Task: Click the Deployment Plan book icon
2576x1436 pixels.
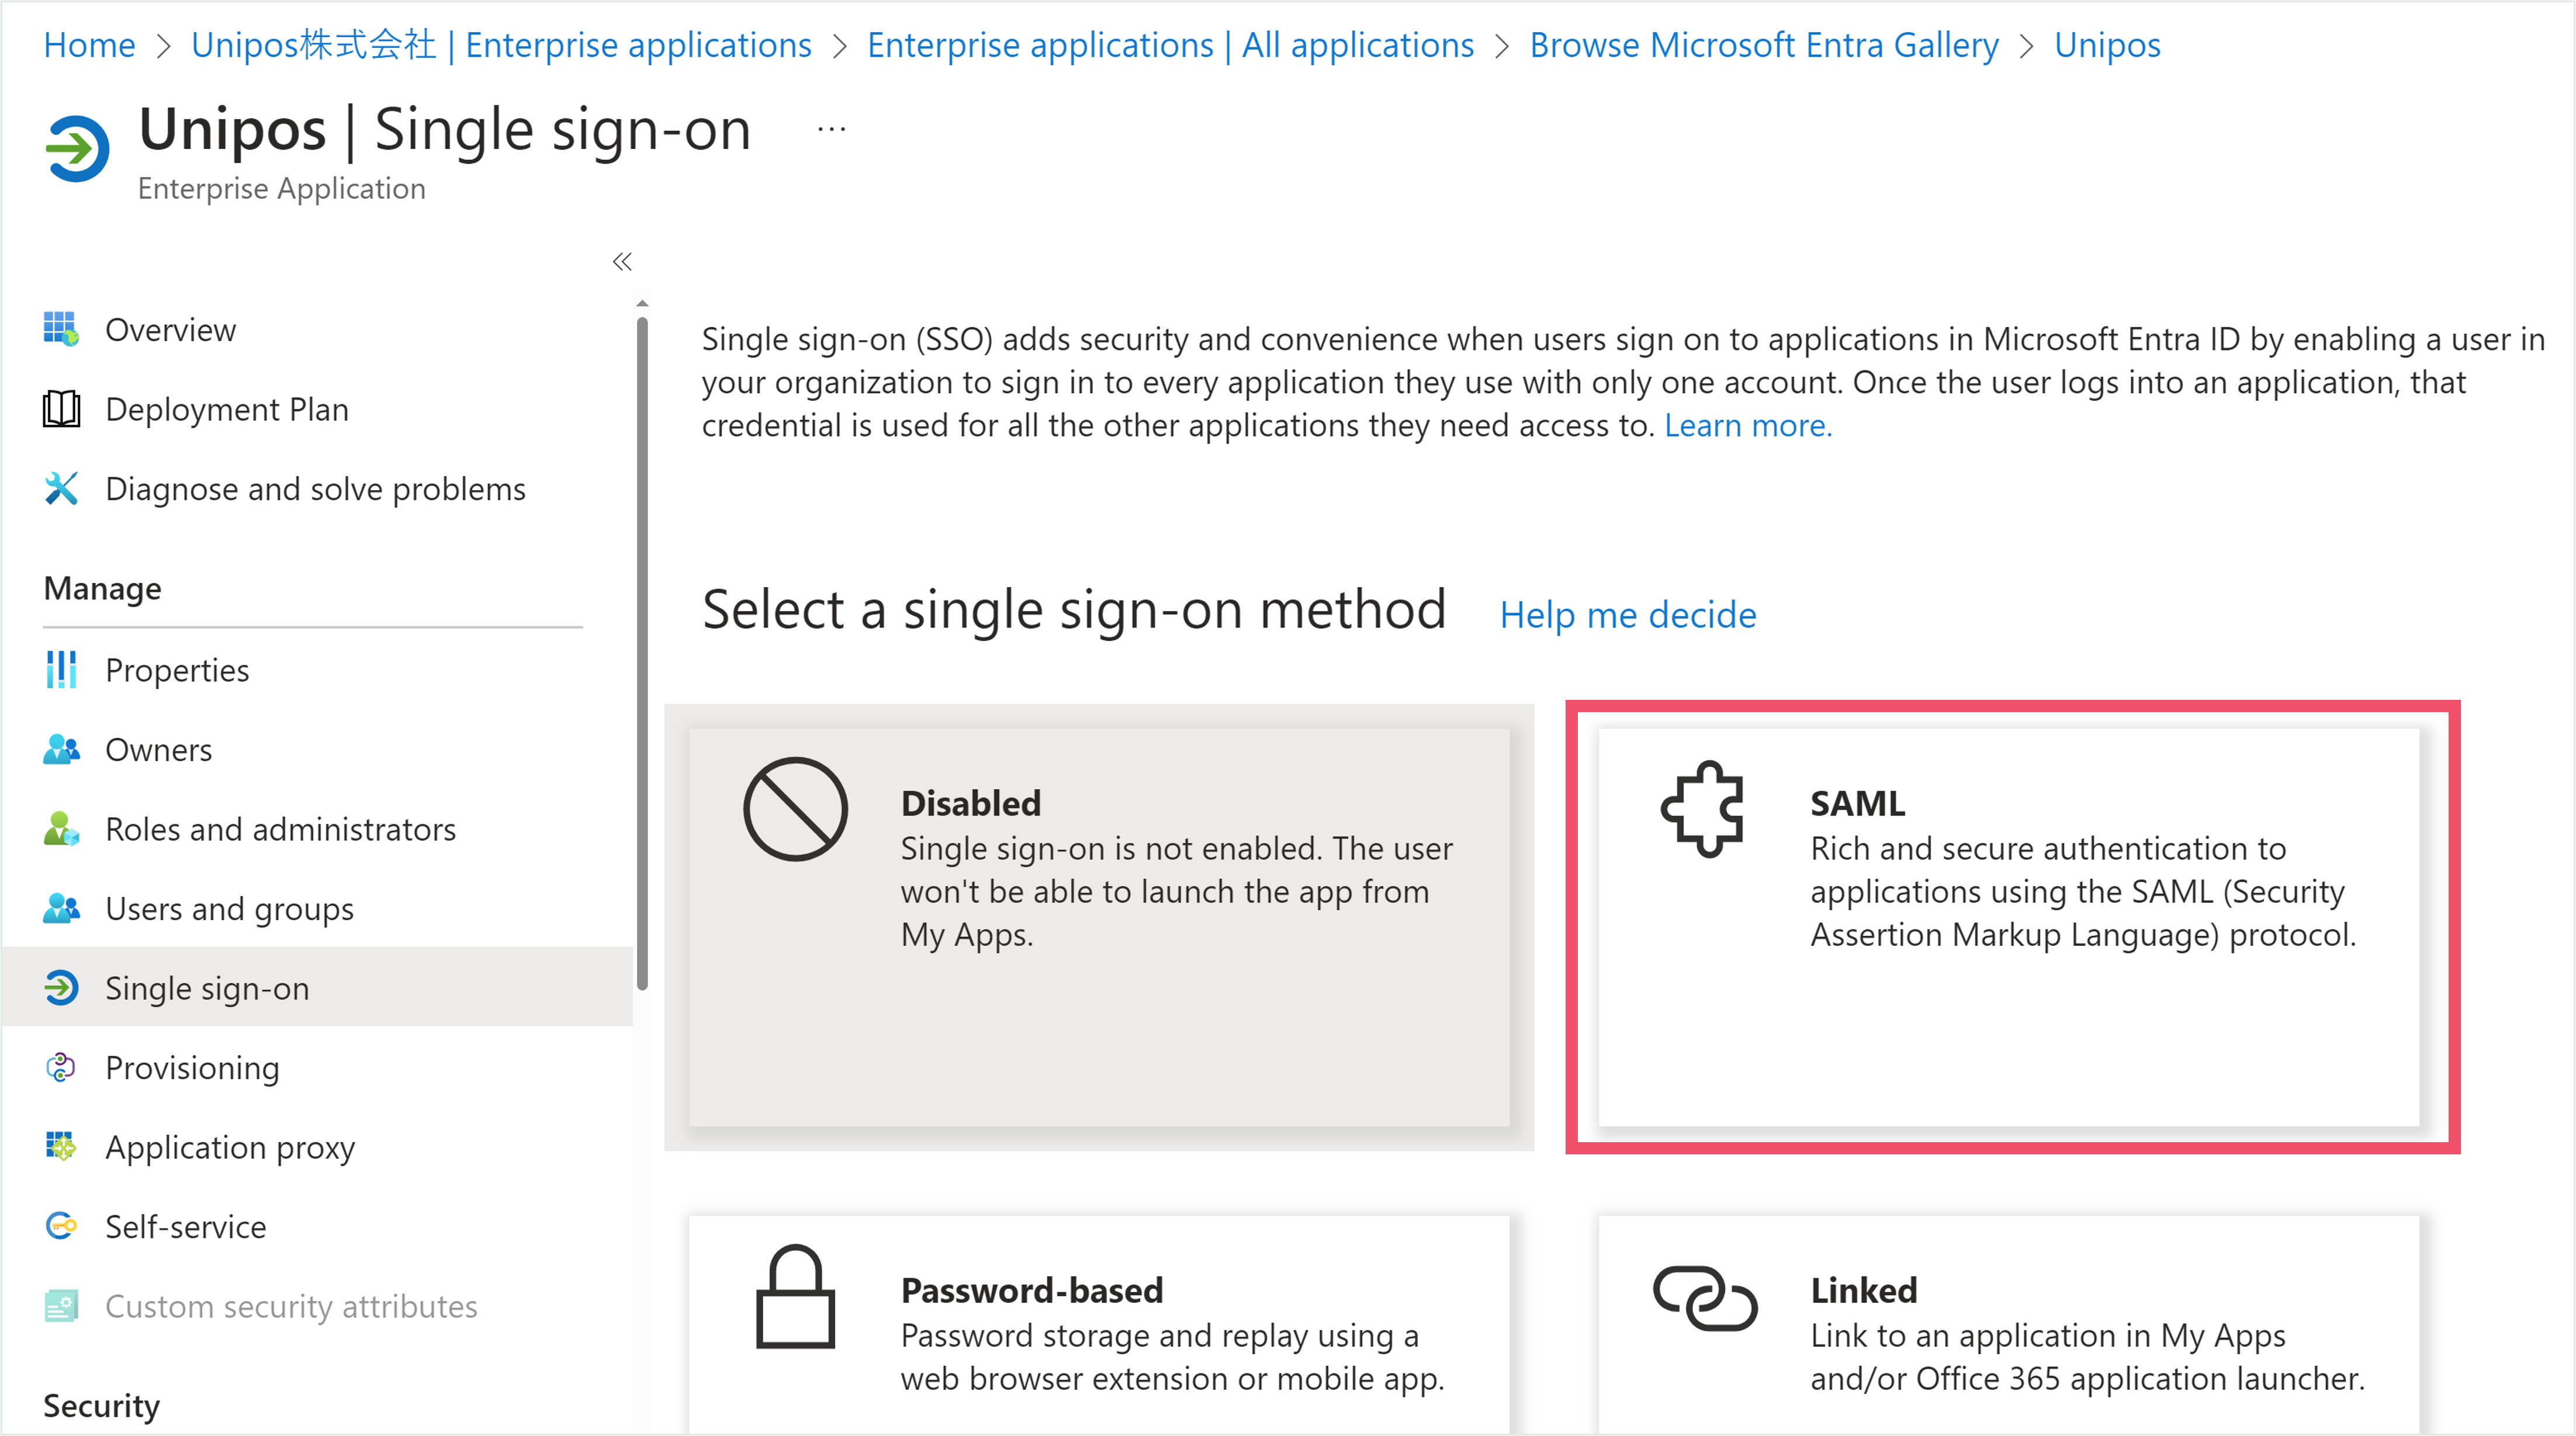Action: pos(61,409)
